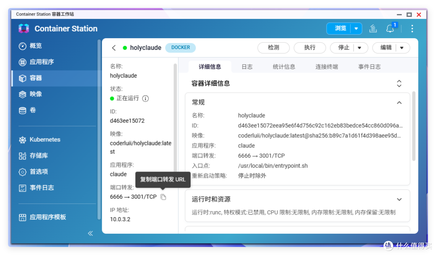Click the short ID d463ee15072

[x=127, y=121]
